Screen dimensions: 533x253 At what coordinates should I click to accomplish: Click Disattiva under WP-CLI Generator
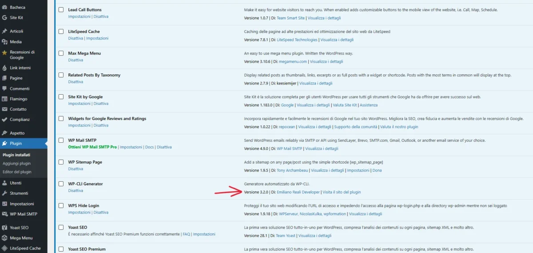76,190
